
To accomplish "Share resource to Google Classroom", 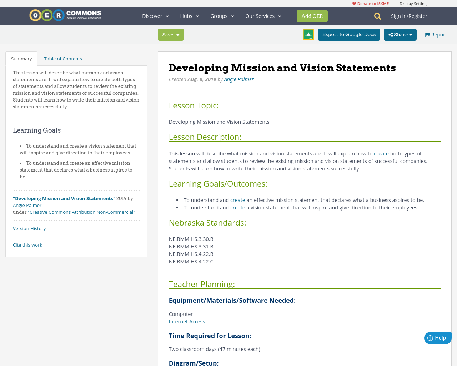I will [x=308, y=34].
